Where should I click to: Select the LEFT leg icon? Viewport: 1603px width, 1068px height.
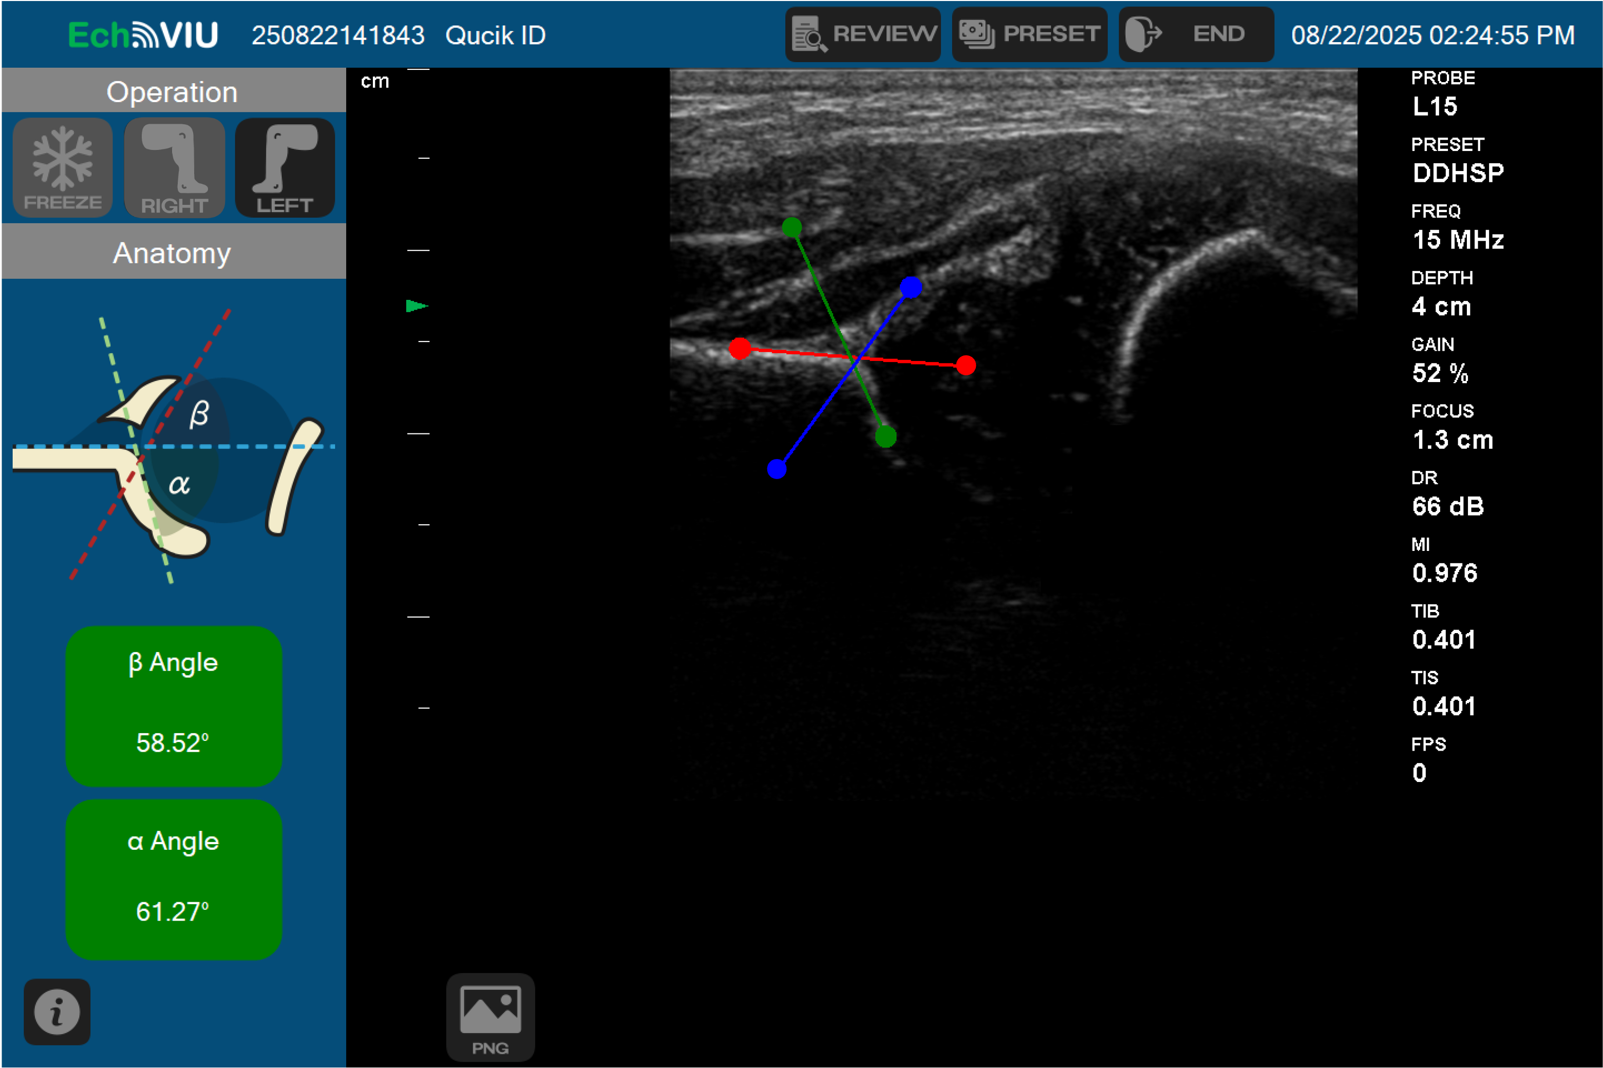point(285,167)
